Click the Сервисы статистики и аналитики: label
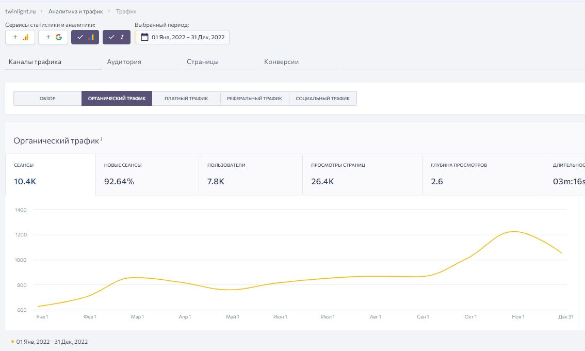 point(51,25)
